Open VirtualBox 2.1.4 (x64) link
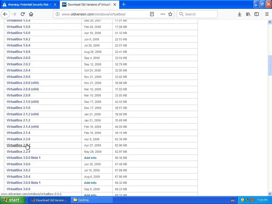272x204 pixels. point(23,127)
